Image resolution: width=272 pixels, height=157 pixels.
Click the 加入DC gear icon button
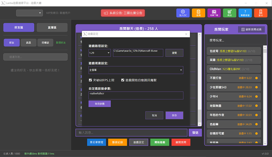point(183,13)
